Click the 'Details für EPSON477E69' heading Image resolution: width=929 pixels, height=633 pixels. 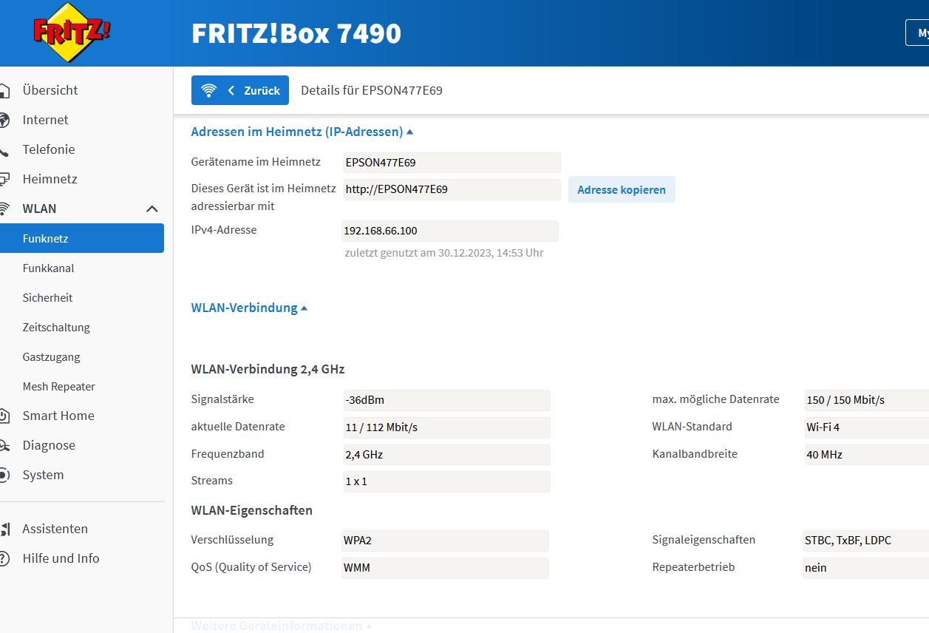click(372, 90)
